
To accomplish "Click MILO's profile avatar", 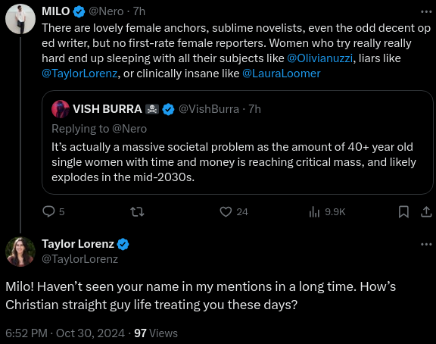I will [x=20, y=19].
